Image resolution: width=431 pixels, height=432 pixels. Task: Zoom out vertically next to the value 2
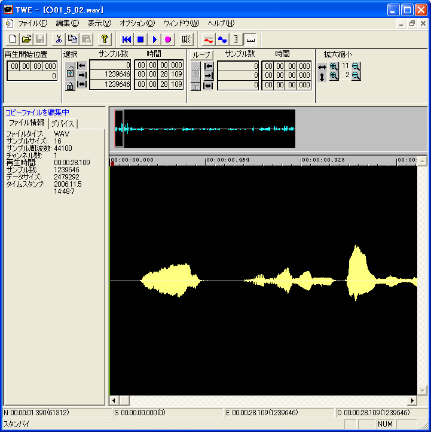356,75
